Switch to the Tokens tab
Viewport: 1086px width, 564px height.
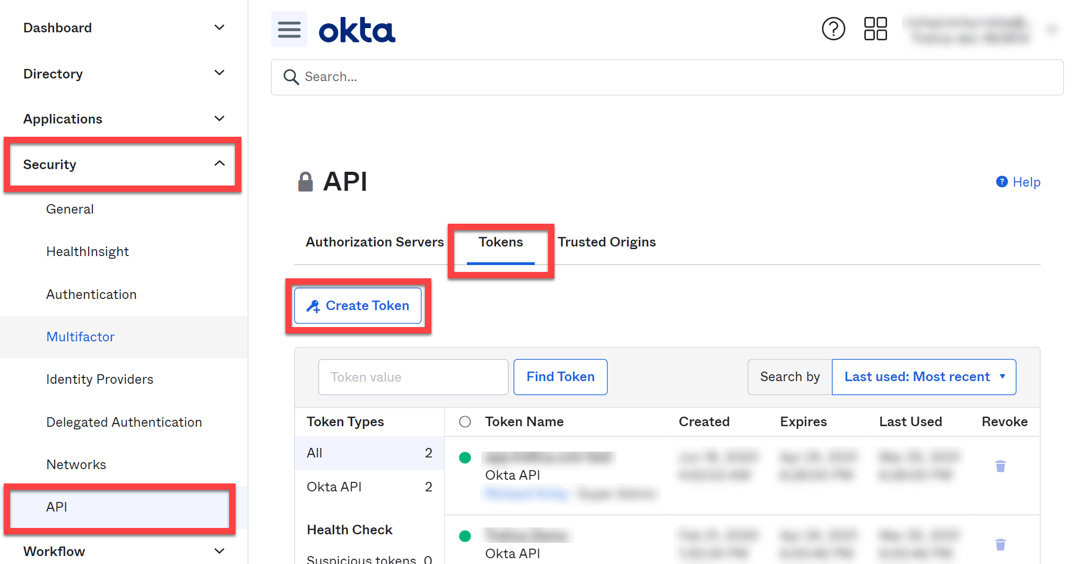pyautogui.click(x=501, y=242)
